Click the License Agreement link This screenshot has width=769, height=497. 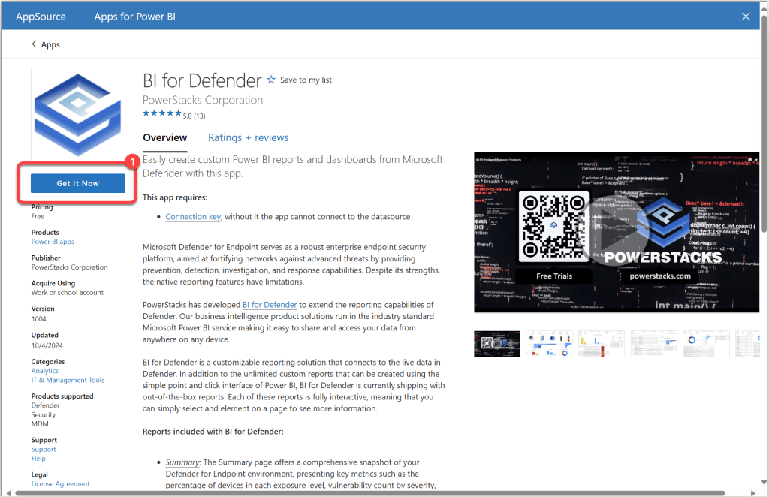60,484
